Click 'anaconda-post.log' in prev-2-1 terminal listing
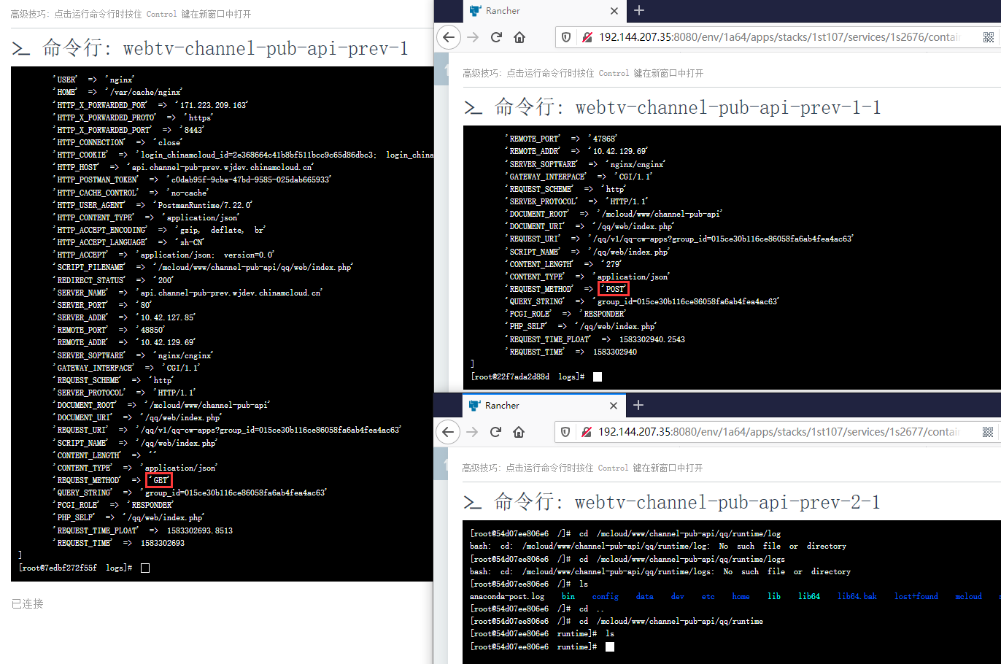Screen dimensions: 1001x664 point(507,596)
